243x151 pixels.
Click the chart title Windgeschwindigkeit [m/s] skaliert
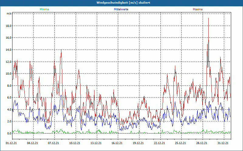click(123, 3)
